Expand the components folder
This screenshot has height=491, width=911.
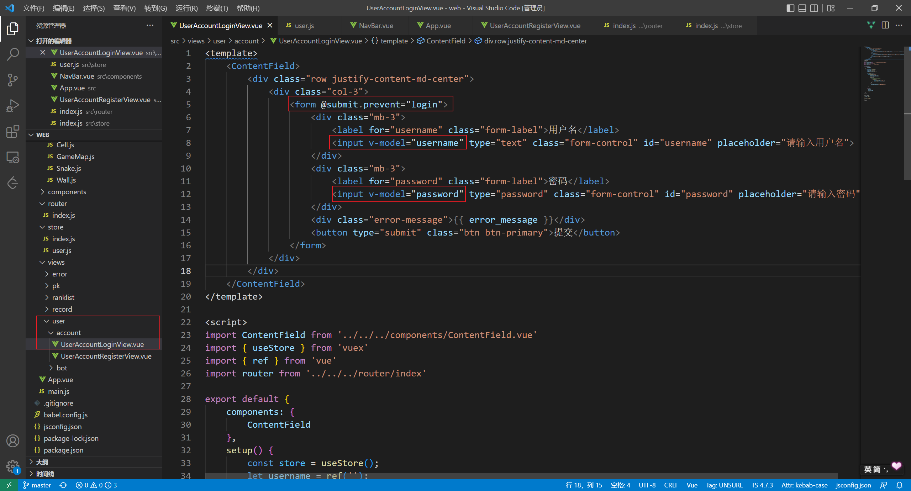tap(67, 192)
